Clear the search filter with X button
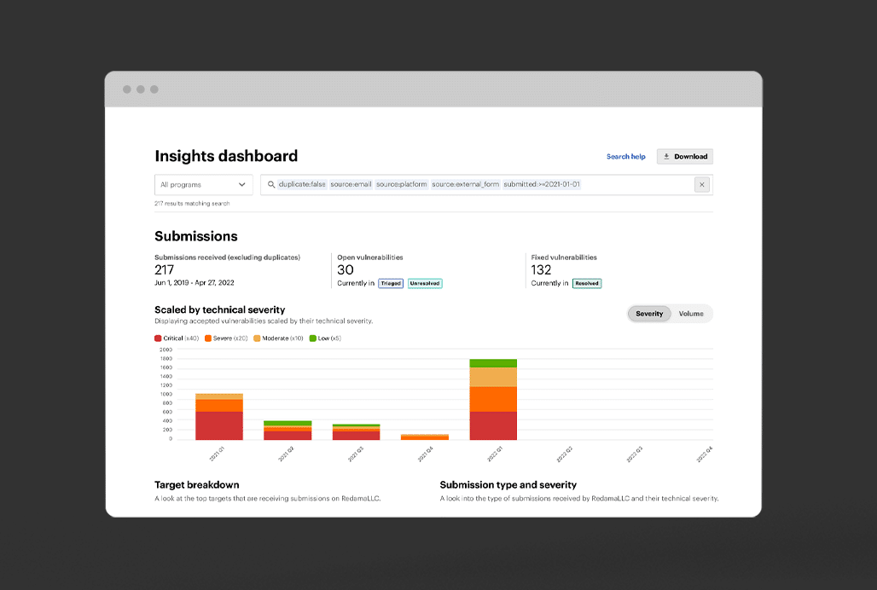The image size is (877, 590). 701,185
